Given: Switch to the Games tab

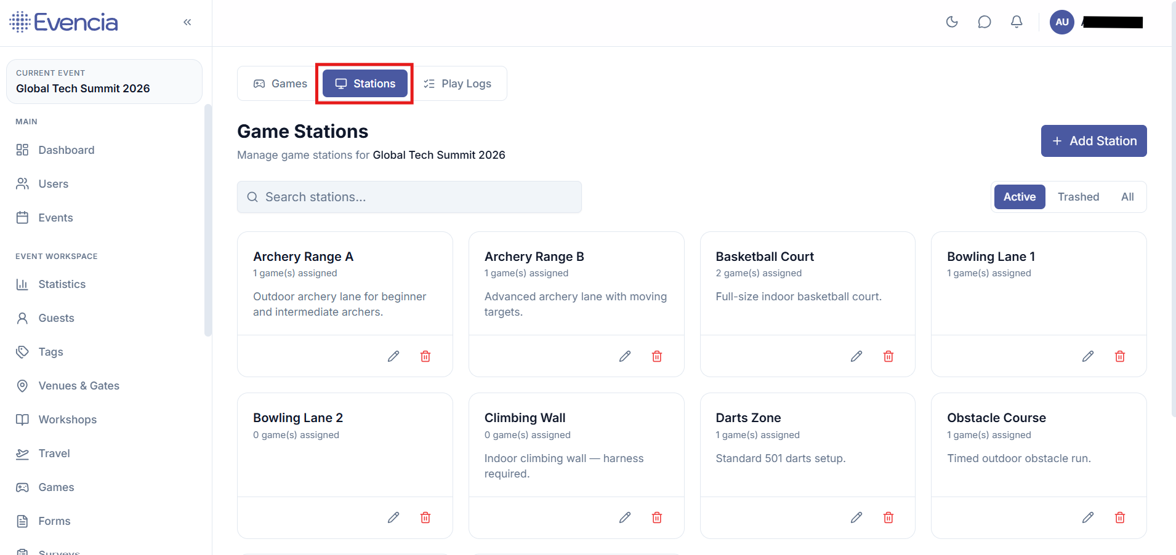Looking at the screenshot, I should coord(280,84).
